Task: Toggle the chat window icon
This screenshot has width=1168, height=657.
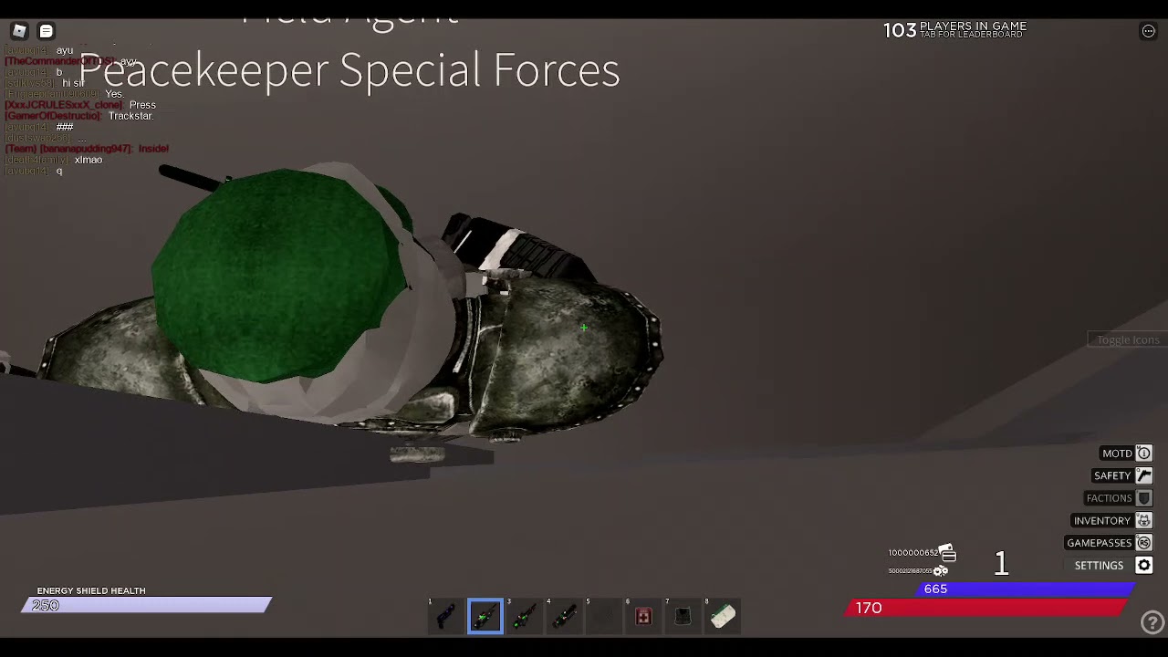Action: [46, 31]
